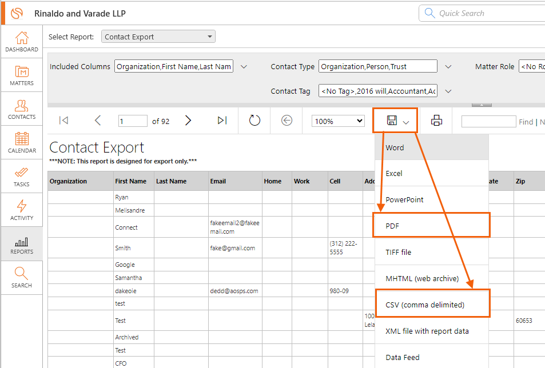Expand the Contact Type chevron

coord(448,67)
